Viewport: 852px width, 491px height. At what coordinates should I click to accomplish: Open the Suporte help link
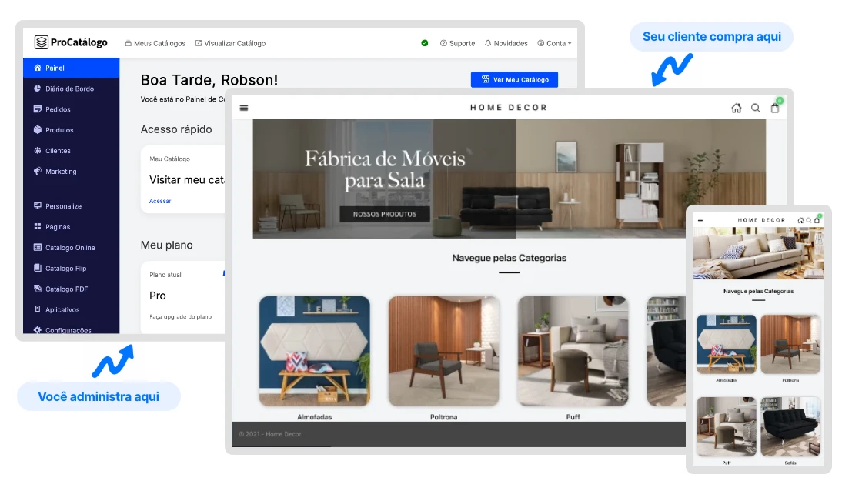(457, 43)
